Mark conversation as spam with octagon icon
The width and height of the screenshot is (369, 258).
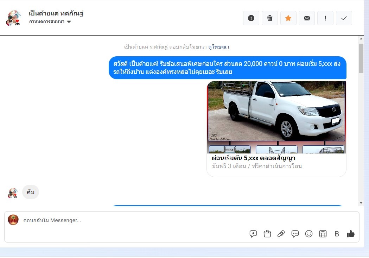tap(251, 18)
